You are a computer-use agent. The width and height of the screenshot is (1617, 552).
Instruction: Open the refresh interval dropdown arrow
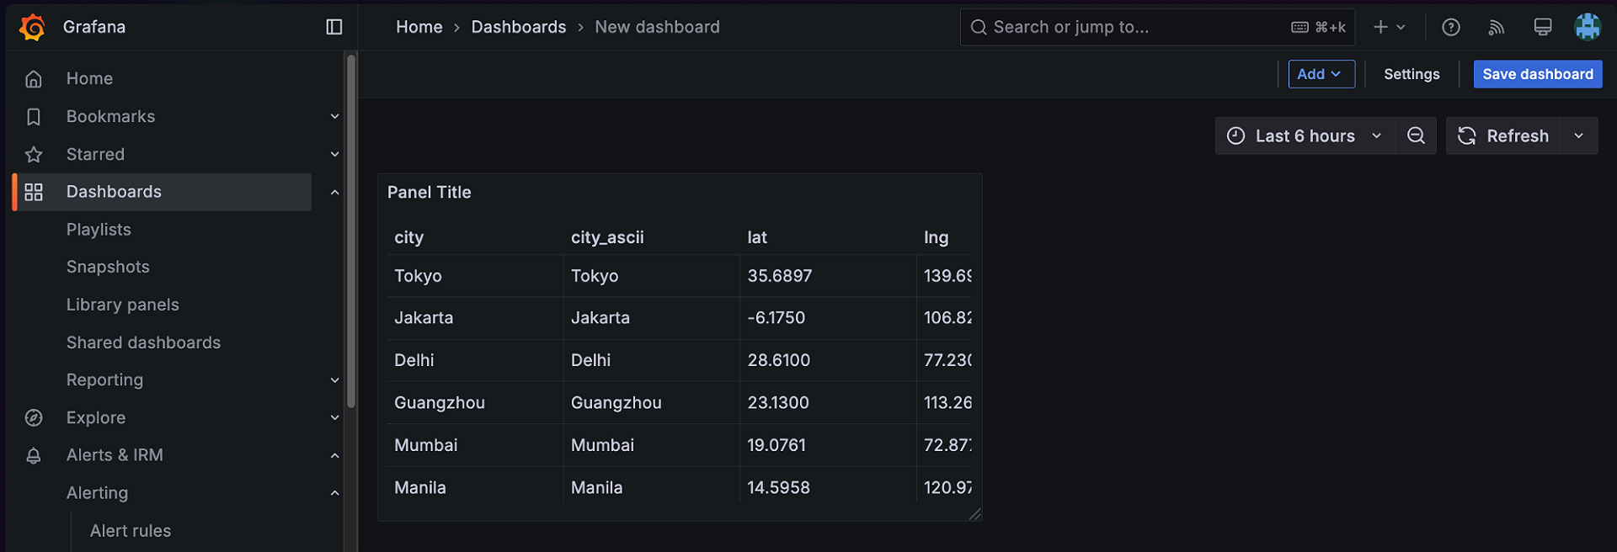1579,135
